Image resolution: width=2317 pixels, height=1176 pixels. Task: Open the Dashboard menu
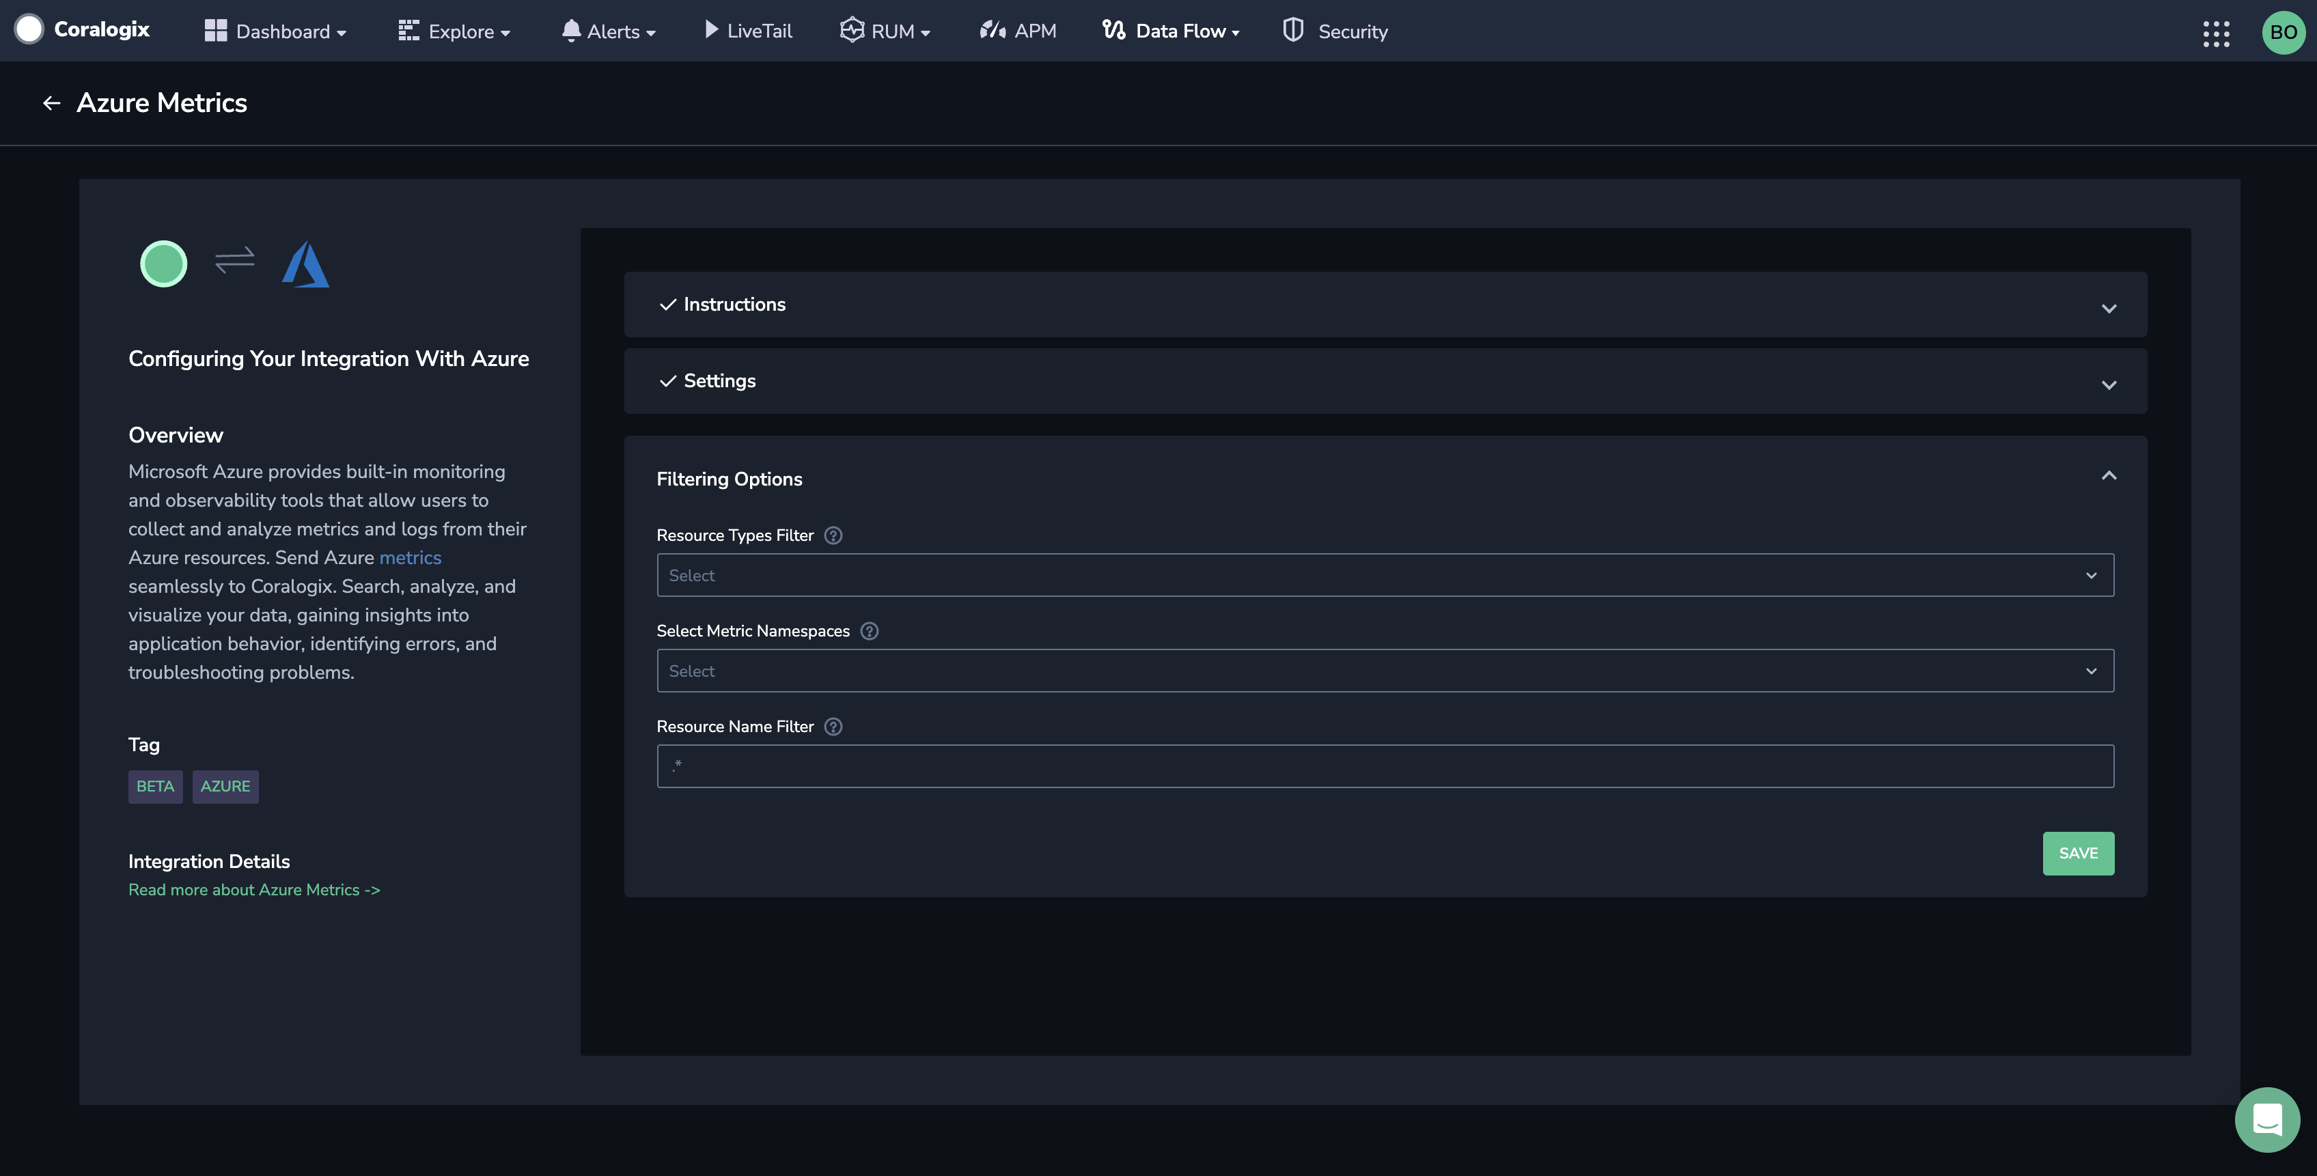275,31
